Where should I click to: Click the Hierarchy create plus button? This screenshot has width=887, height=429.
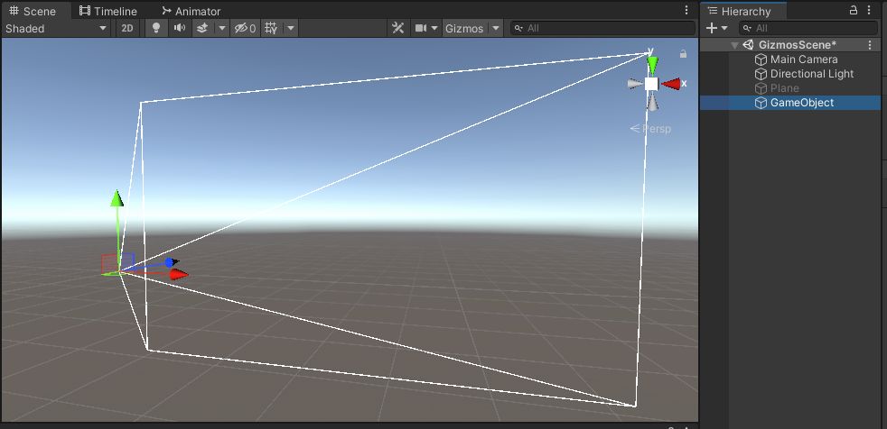[x=712, y=28]
